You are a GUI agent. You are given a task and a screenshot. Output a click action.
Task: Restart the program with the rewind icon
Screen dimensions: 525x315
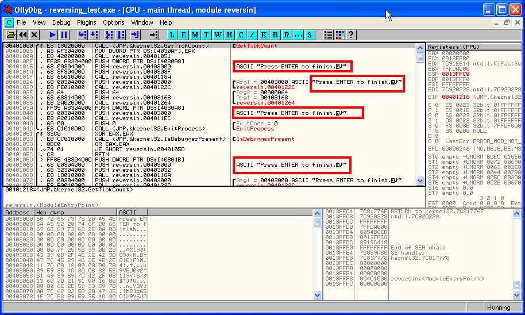pos(23,35)
